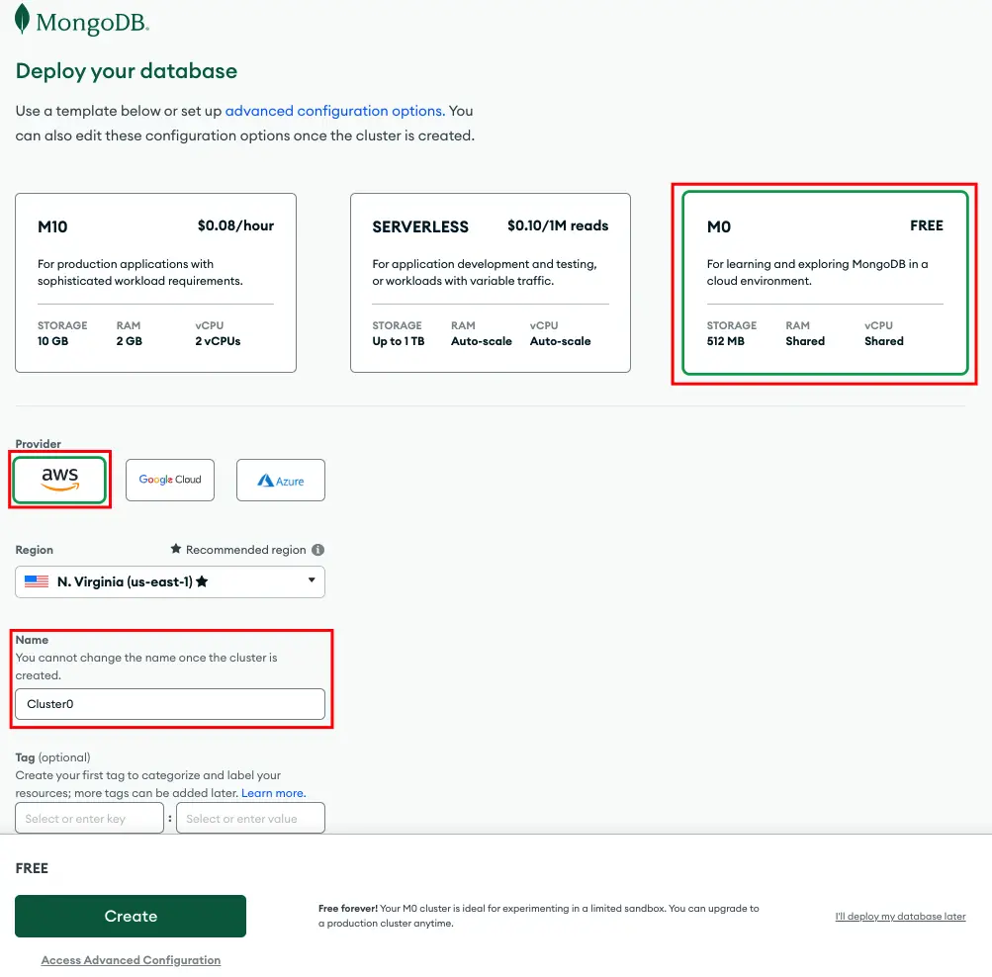This screenshot has height=977, width=992.
Task: Open the advanced configuration options link
Action: point(334,111)
